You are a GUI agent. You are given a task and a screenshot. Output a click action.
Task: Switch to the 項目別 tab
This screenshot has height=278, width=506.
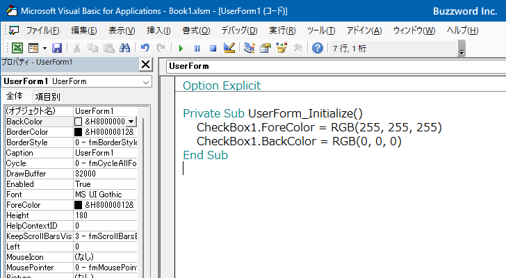tap(47, 97)
